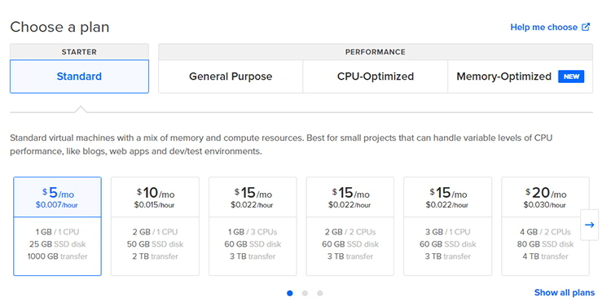The height and width of the screenshot is (306, 611).
Task: Pick the $15/mo 3 GB / 1 CPU plan
Action: (x=448, y=226)
